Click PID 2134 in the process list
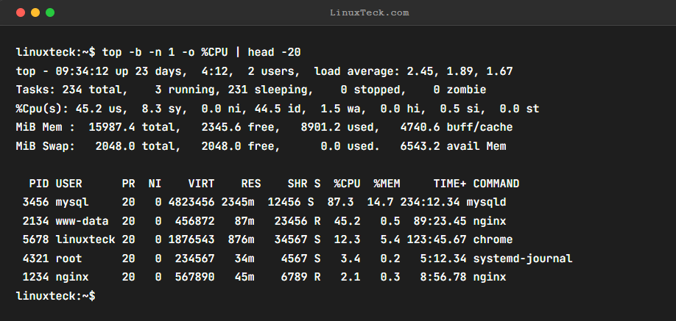The width and height of the screenshot is (676, 321). [x=35, y=221]
